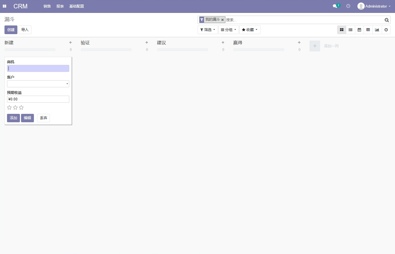Remove the 我的漏斗 search filter
This screenshot has height=254, width=395.
(222, 20)
